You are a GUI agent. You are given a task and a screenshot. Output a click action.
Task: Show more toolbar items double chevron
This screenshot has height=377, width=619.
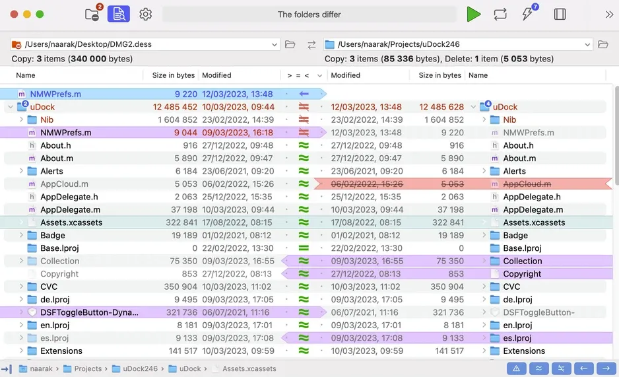pyautogui.click(x=609, y=15)
